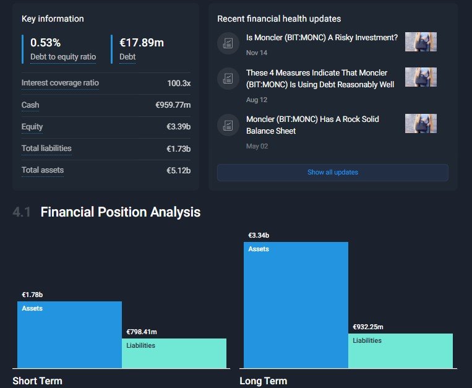Screen dimensions: 472x388
Task: Select the Long Term blue Assets bar
Action: pos(296,305)
